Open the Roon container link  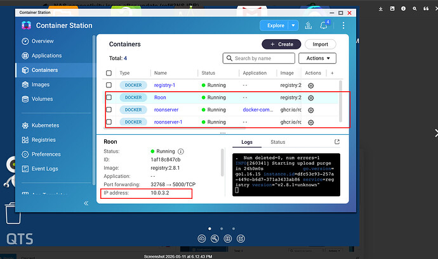point(160,98)
